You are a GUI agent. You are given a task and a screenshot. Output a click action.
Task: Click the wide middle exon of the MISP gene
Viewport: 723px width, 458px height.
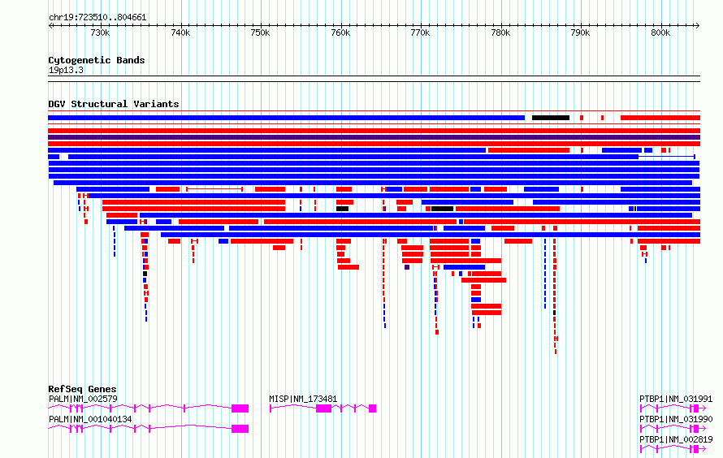pos(323,408)
